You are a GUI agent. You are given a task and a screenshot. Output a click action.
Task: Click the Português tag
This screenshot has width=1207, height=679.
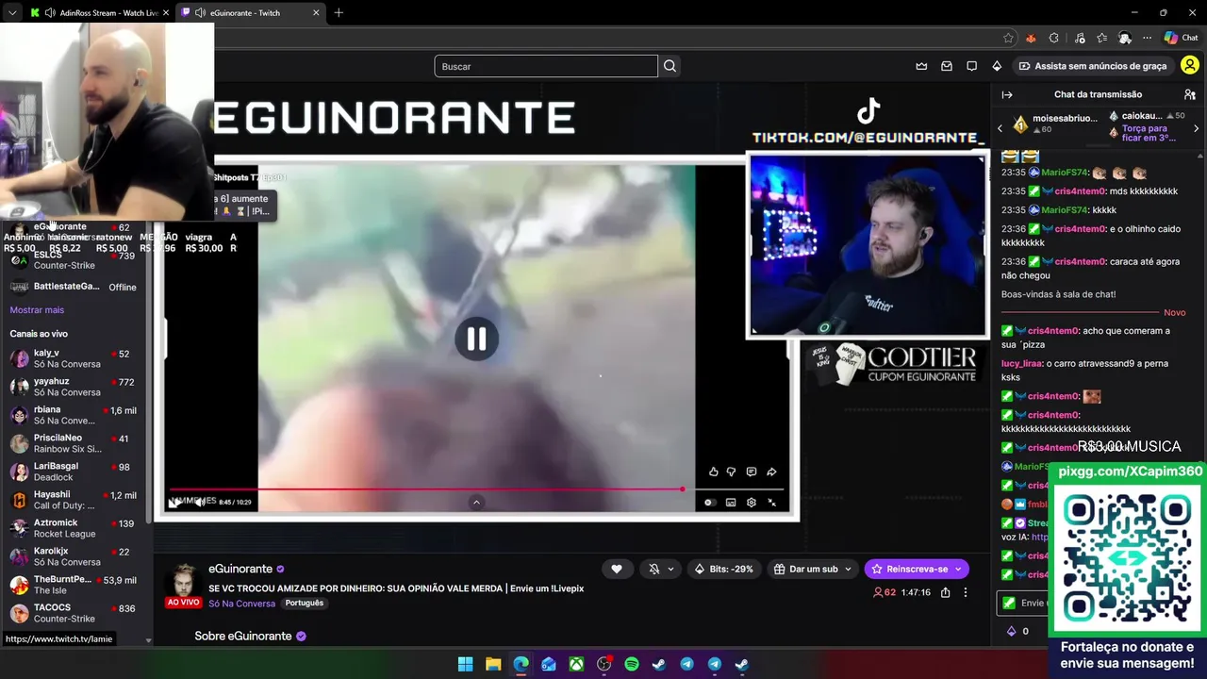(x=304, y=603)
